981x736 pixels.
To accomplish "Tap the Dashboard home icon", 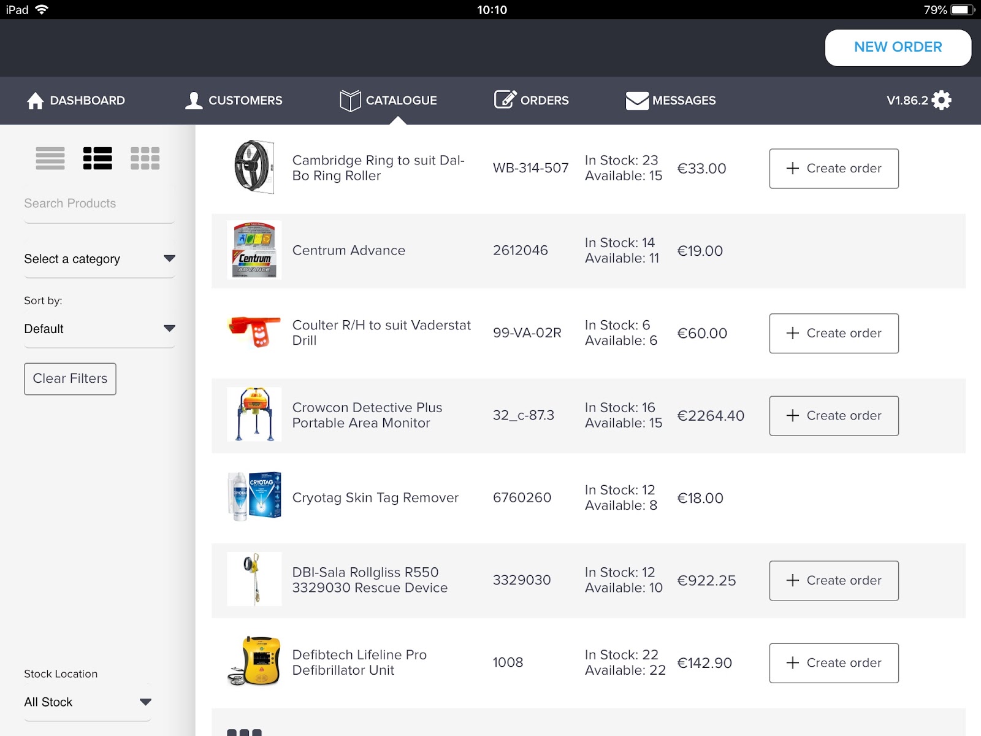I will [36, 101].
